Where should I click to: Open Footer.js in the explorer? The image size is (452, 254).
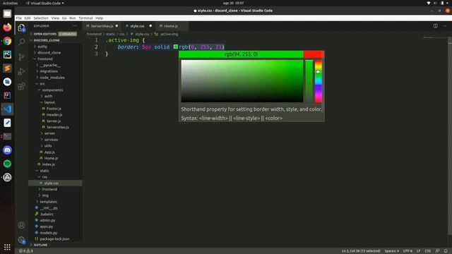click(54, 109)
